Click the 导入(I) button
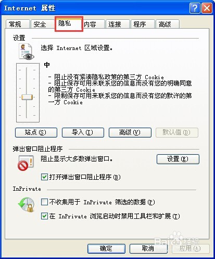 (83, 132)
